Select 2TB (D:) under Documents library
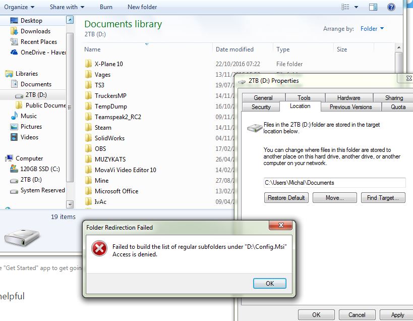The width and height of the screenshot is (413, 321). pos(36,95)
